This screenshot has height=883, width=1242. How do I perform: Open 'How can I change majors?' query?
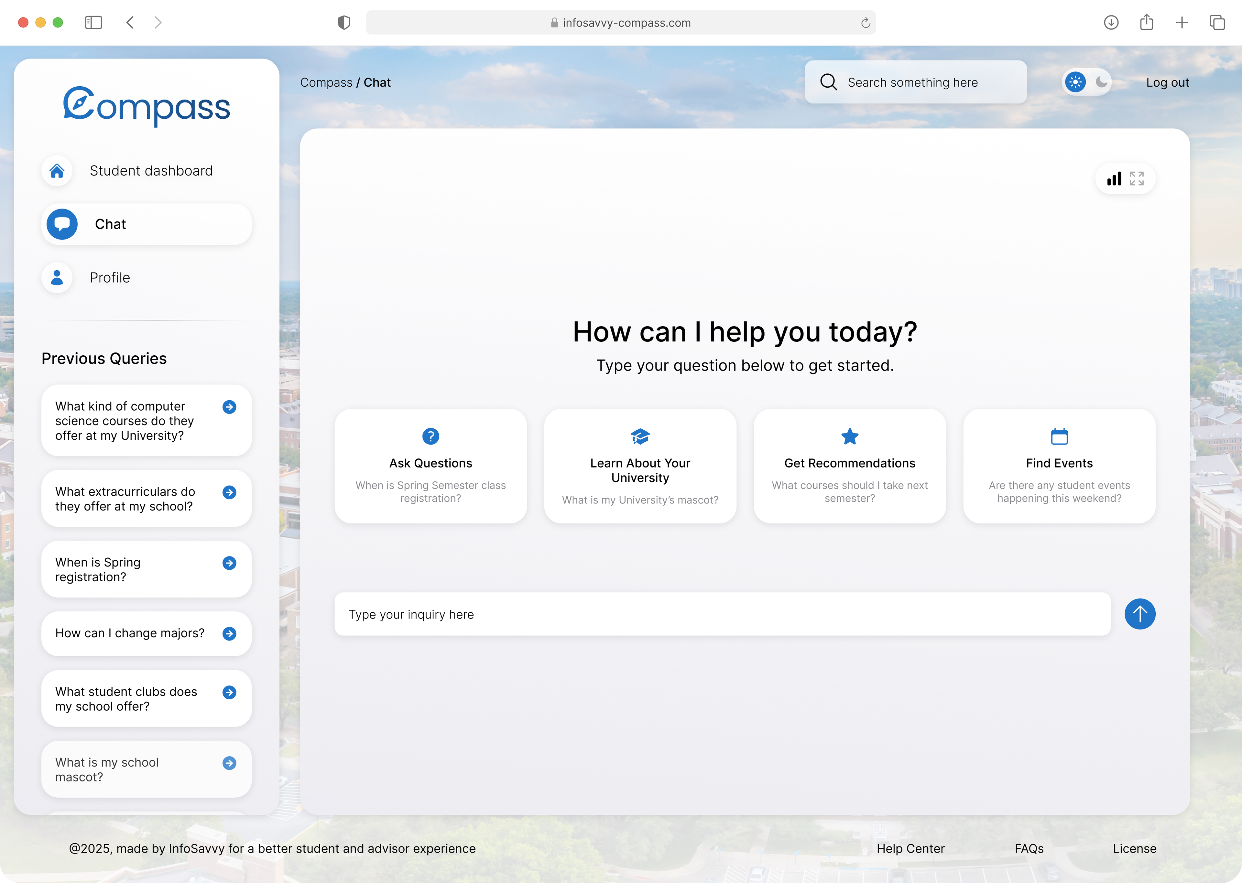(x=146, y=633)
